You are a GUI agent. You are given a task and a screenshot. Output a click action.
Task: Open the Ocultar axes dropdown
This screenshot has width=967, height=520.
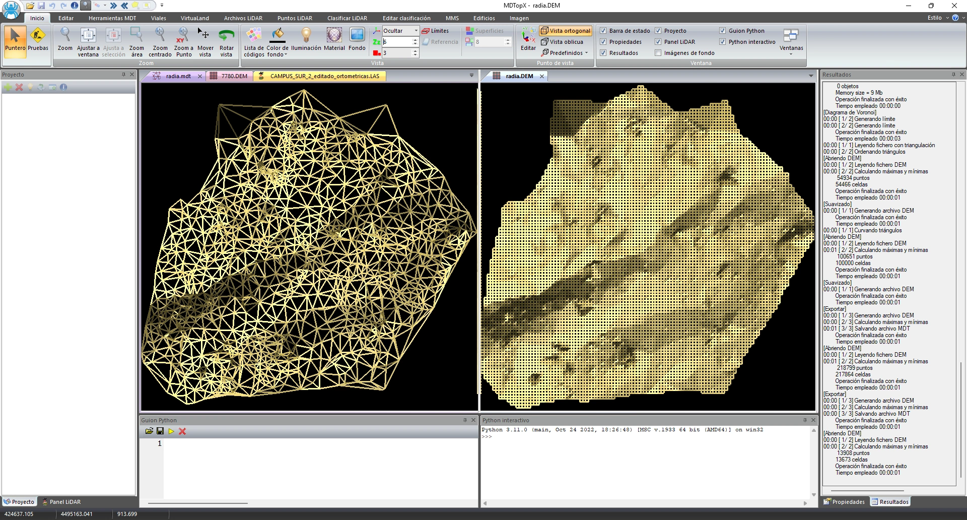pos(416,31)
